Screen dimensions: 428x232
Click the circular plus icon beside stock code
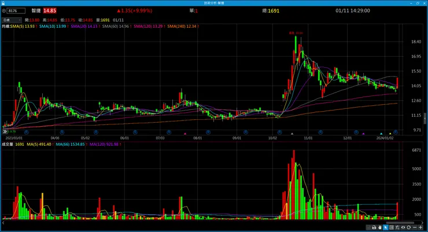(4, 11)
